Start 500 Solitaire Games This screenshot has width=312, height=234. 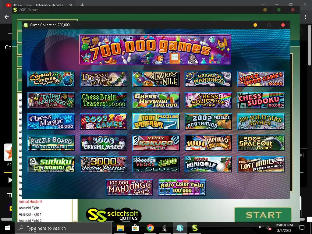click(261, 121)
